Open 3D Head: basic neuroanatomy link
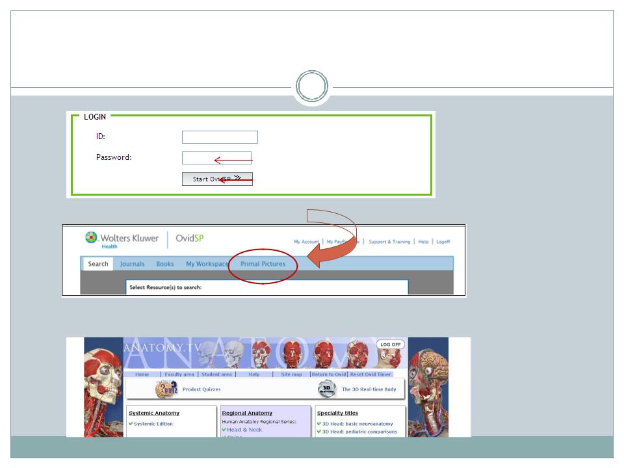 tap(357, 424)
